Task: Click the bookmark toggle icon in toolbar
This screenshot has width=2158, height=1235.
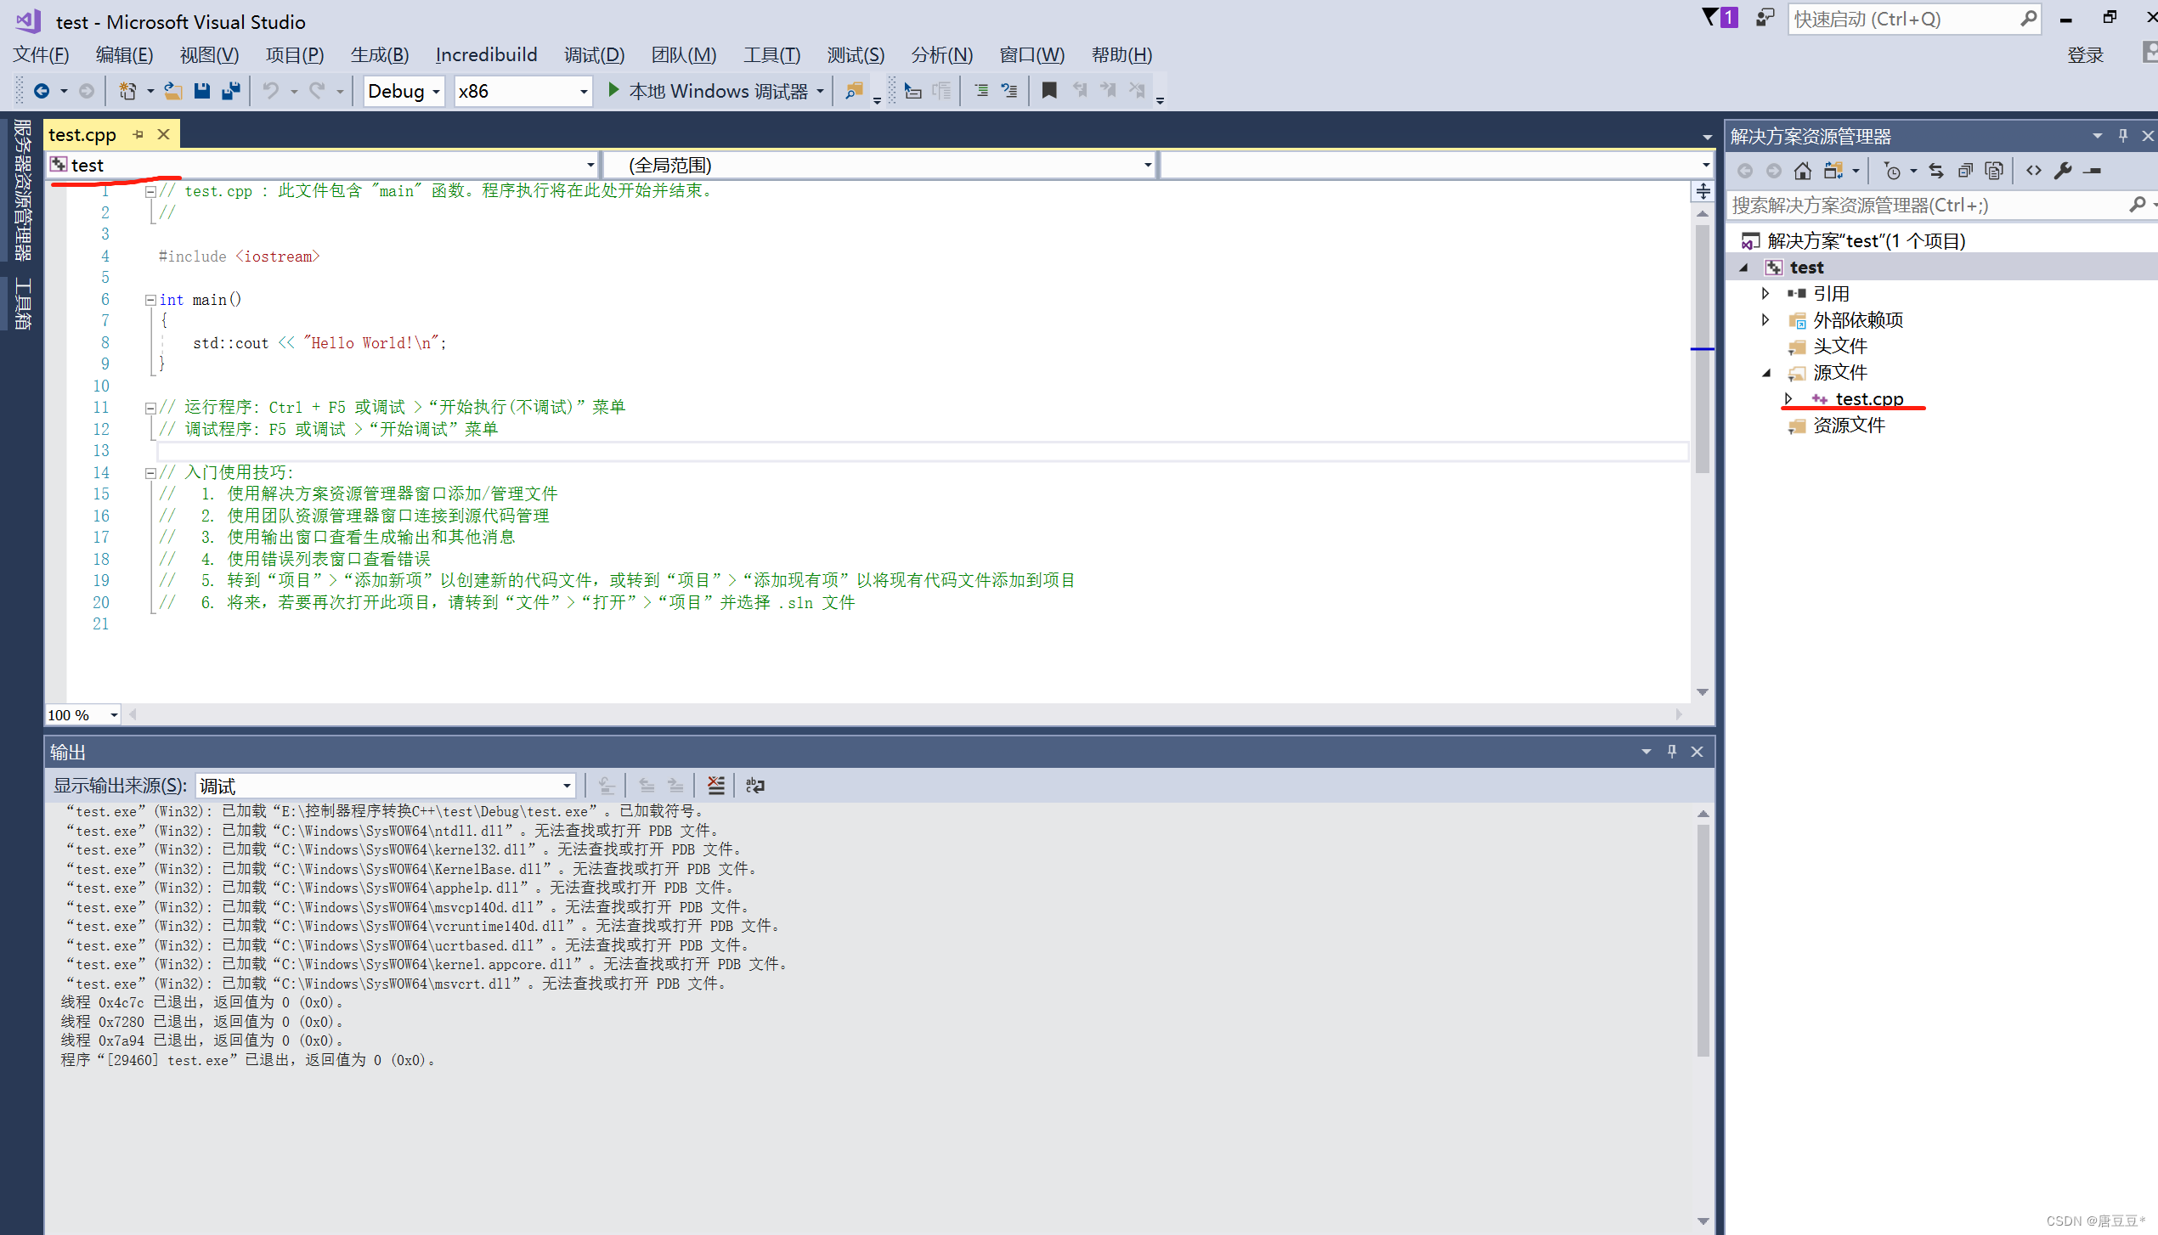Action: (1050, 91)
